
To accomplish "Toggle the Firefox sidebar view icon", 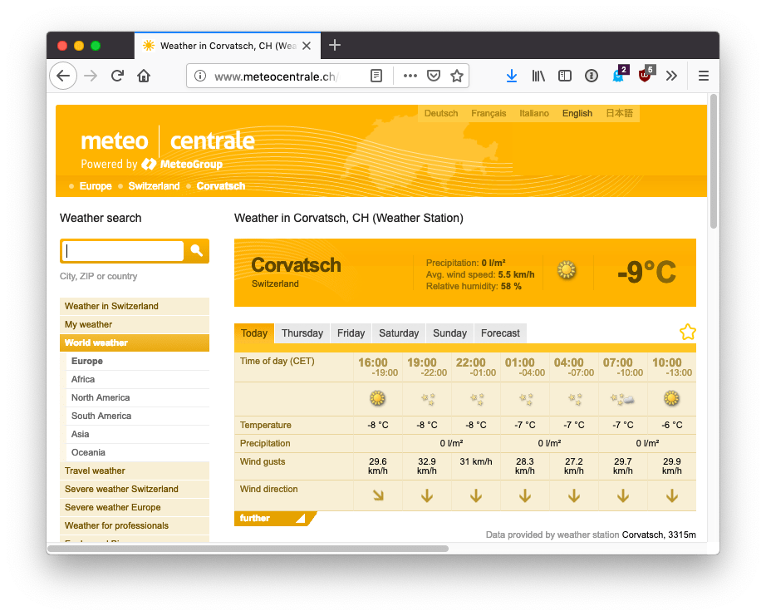I will (565, 76).
